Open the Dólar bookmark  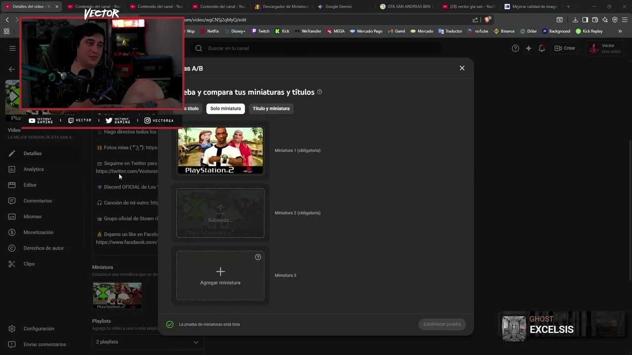coord(528,31)
